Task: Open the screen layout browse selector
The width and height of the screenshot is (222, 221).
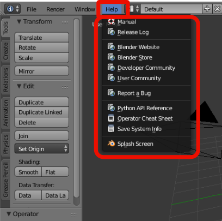Action: pyautogui.click(x=134, y=9)
